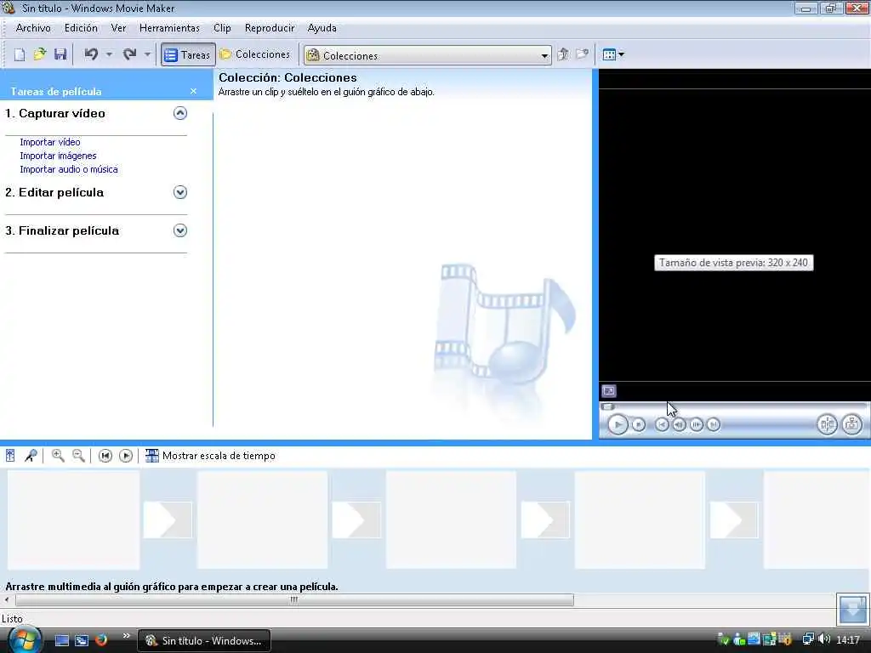
Task: Open the Colecciones location combo box
Action: click(427, 55)
